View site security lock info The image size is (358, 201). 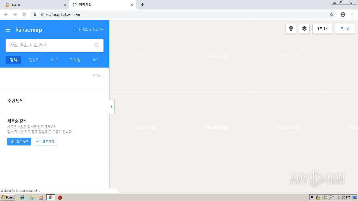pyautogui.click(x=35, y=15)
